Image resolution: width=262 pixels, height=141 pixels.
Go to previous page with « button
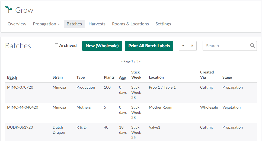pyautogui.click(x=183, y=46)
